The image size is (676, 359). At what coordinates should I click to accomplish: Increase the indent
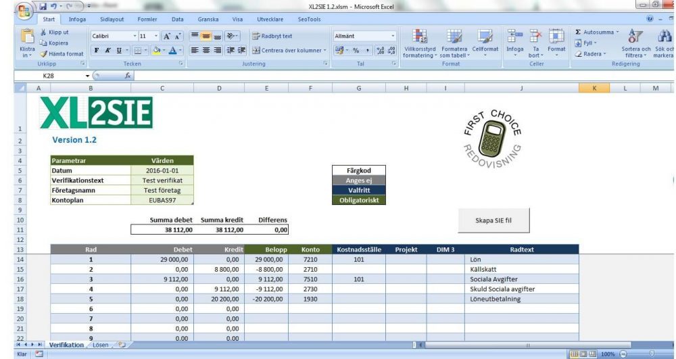click(241, 51)
